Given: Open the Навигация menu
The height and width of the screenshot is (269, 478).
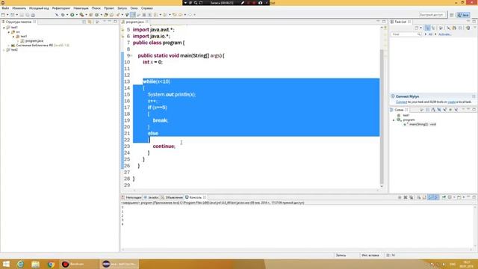Looking at the screenshot, I should [81, 8].
